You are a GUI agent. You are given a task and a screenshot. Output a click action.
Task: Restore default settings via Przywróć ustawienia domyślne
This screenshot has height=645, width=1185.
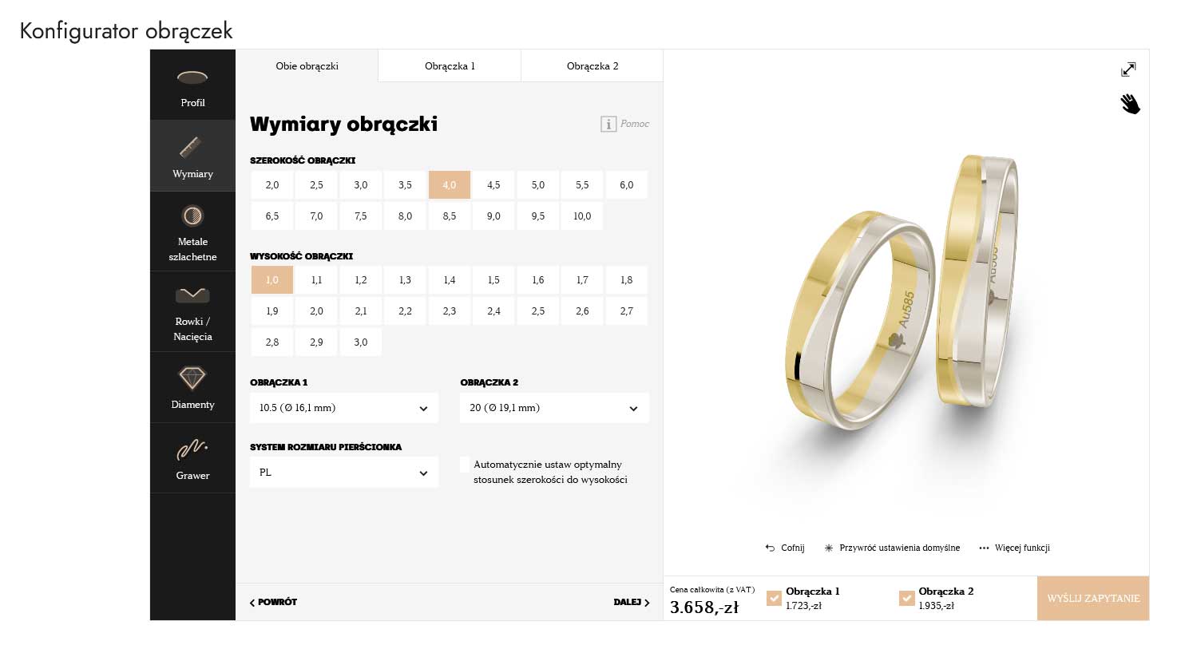[891, 548]
